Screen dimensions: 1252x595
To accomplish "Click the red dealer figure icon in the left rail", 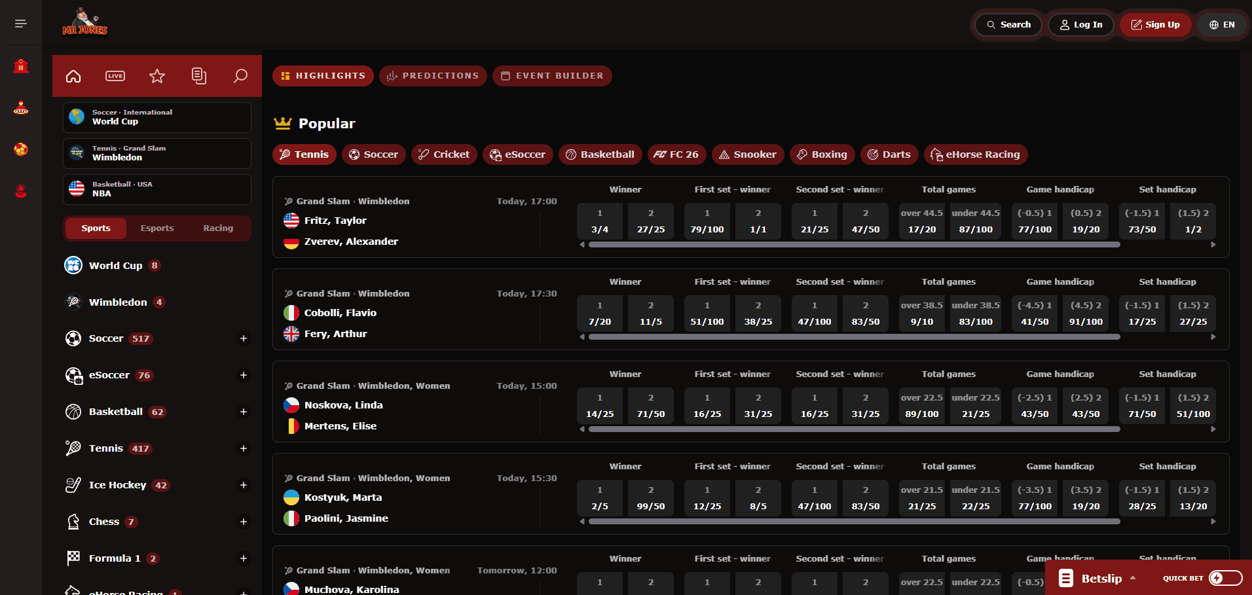I will (21, 191).
